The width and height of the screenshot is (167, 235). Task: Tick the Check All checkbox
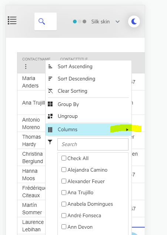[x=64, y=158]
